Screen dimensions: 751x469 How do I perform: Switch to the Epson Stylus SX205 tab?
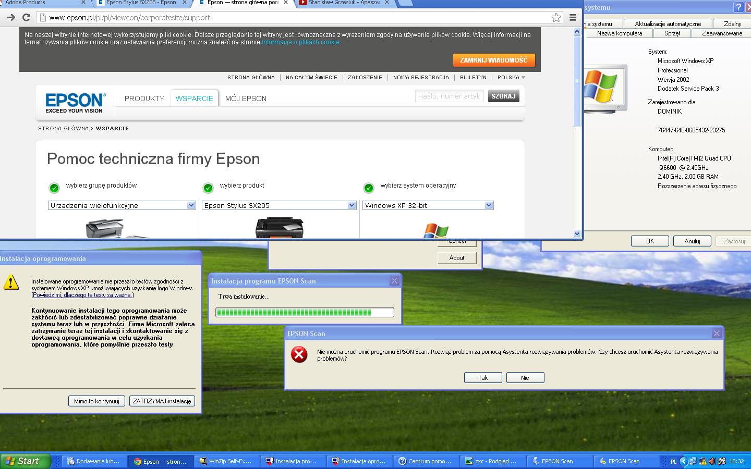click(x=141, y=3)
